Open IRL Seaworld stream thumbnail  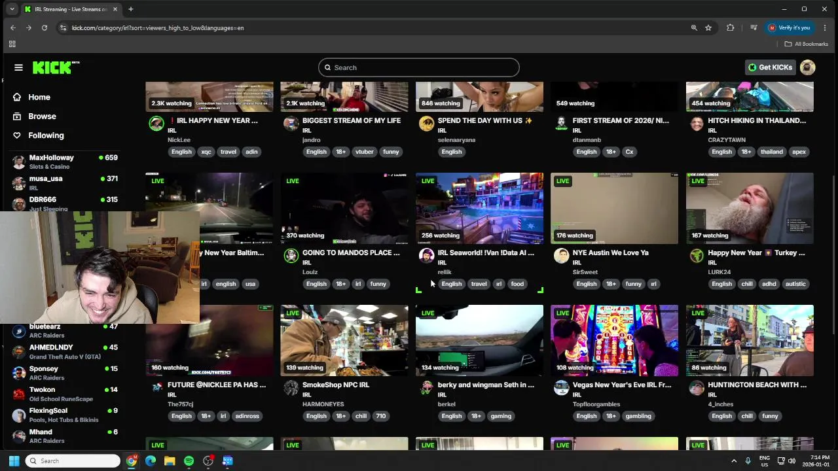(479, 208)
